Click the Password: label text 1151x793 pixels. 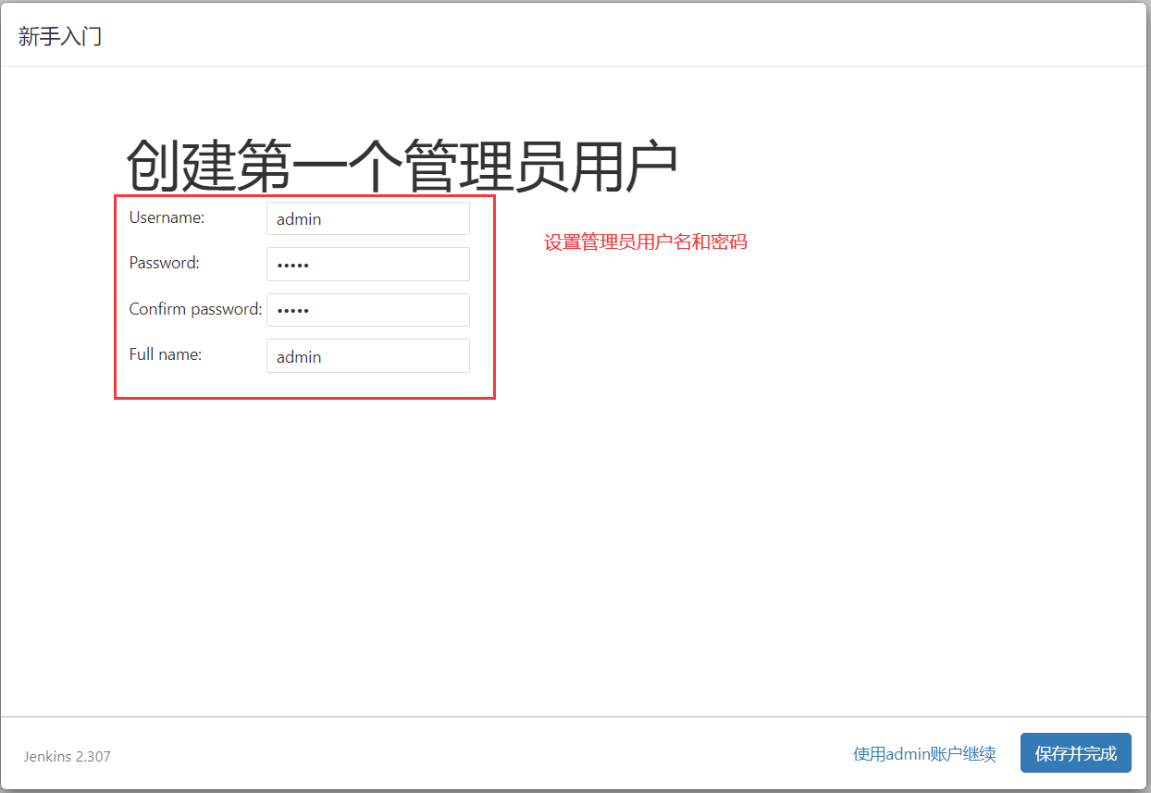(x=164, y=263)
